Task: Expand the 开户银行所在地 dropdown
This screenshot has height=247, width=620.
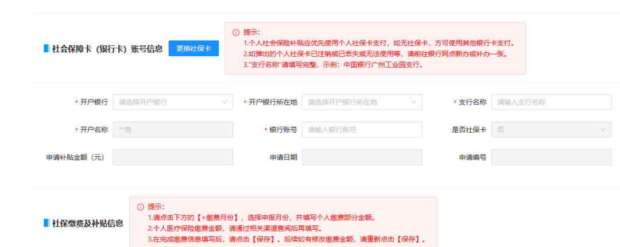Action: tap(362, 102)
